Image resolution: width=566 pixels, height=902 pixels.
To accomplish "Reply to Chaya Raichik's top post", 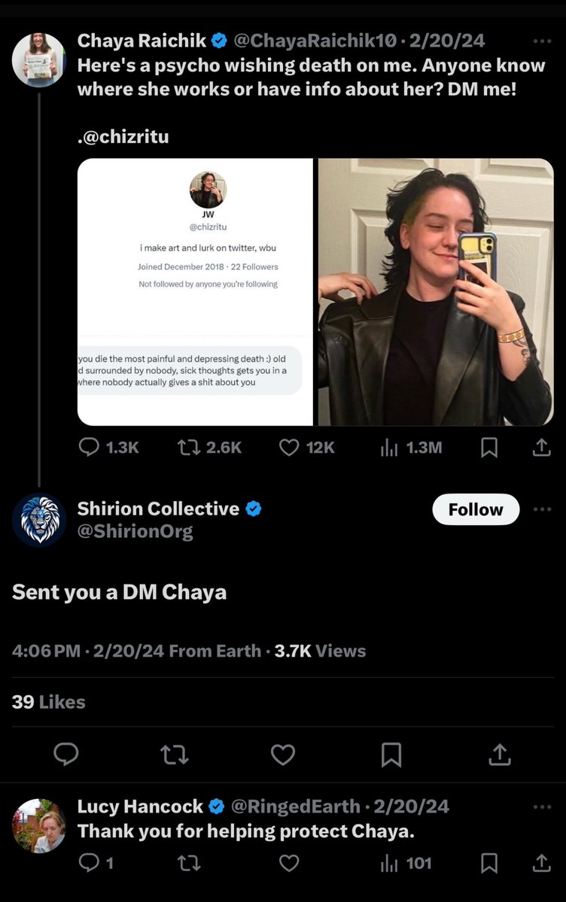I will (90, 447).
